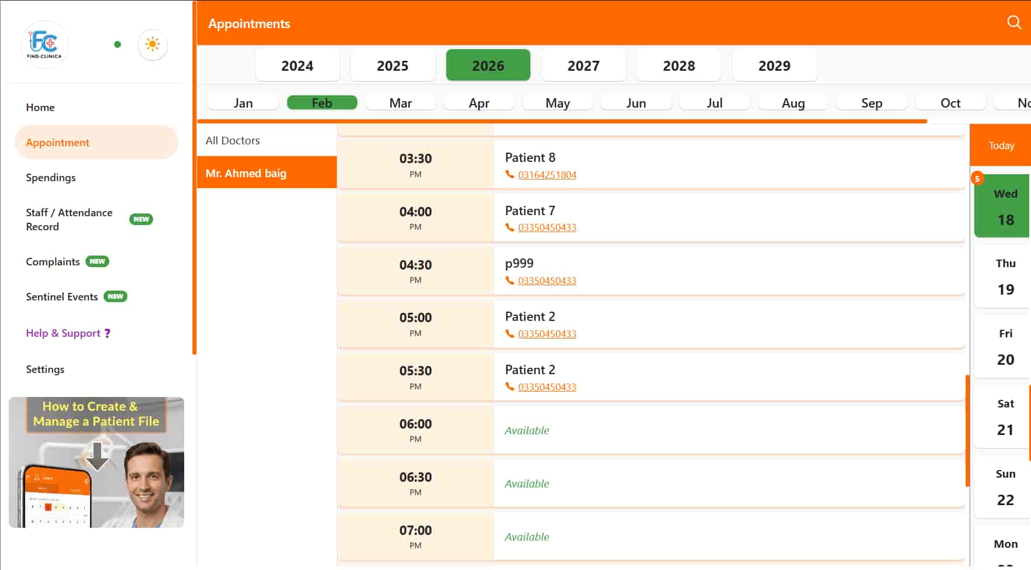
Task: Select the All Doctors filter
Action: [233, 140]
